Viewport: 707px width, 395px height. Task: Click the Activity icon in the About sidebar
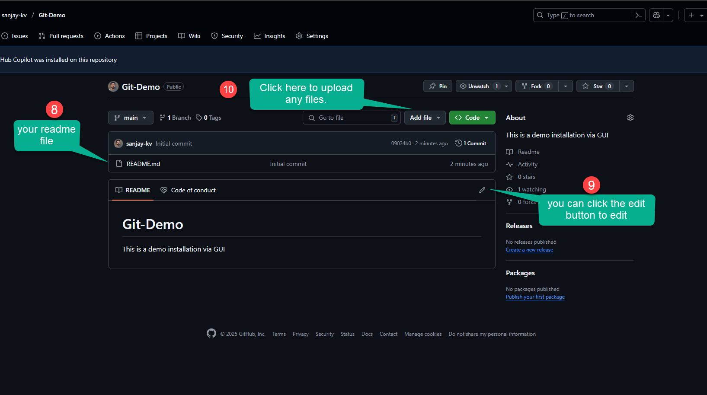tap(510, 164)
